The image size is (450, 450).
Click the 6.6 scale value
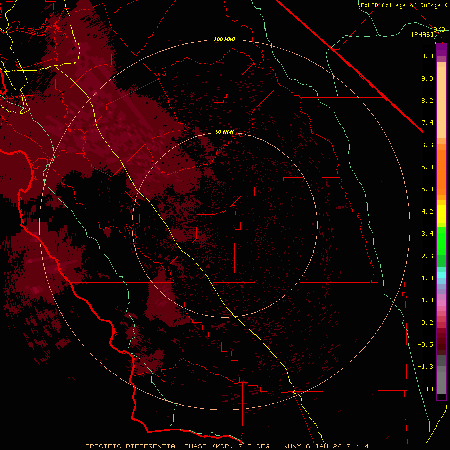click(x=427, y=145)
